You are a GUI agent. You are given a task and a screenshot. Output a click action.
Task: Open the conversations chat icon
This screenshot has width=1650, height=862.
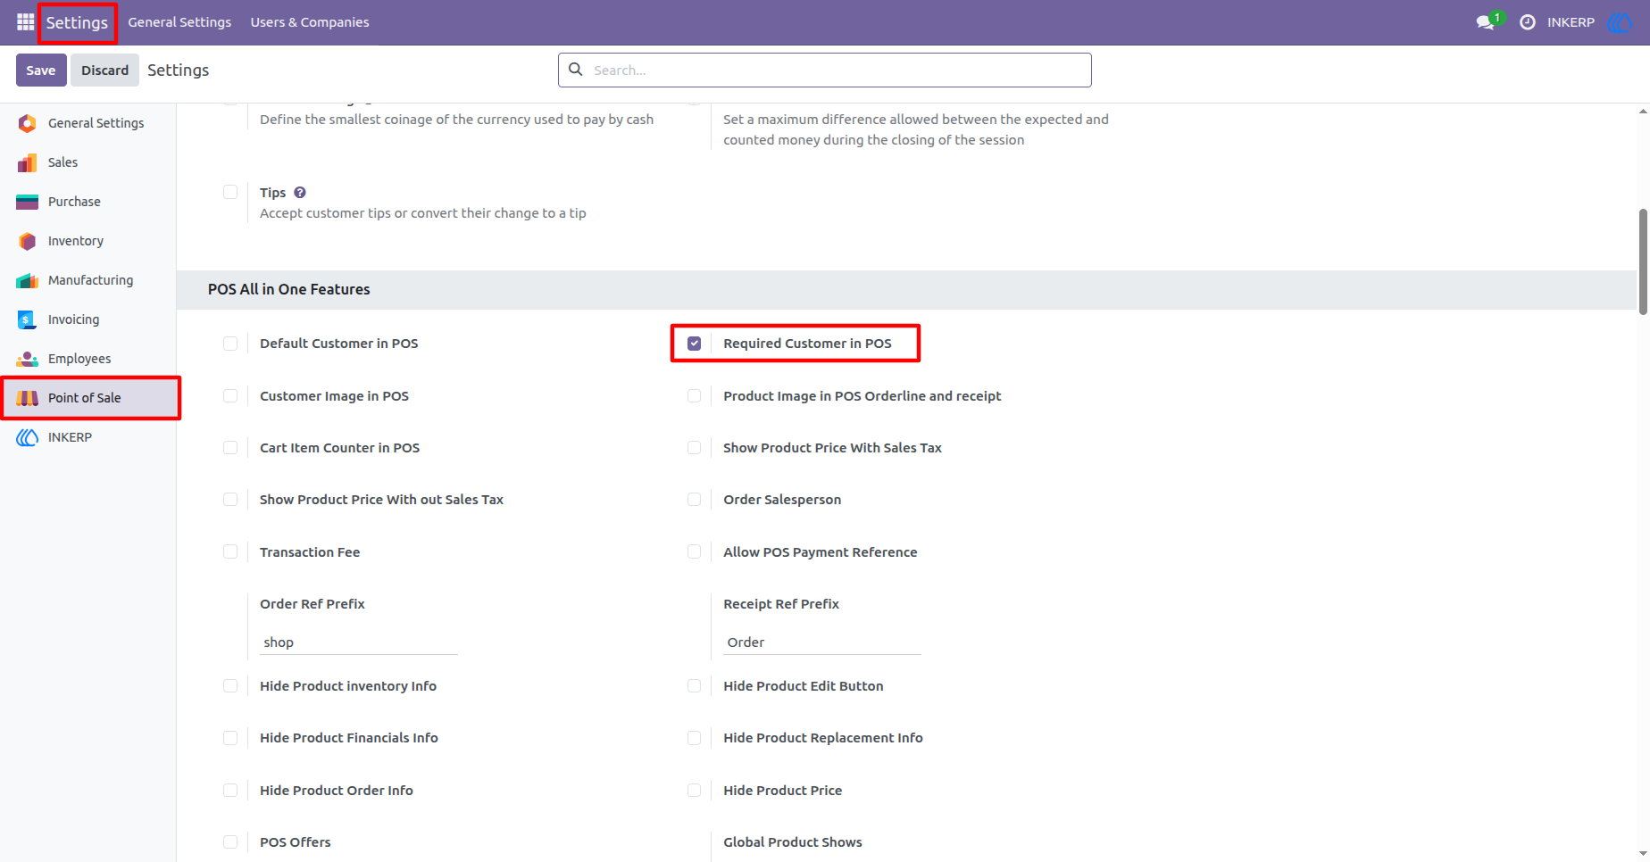(x=1486, y=22)
